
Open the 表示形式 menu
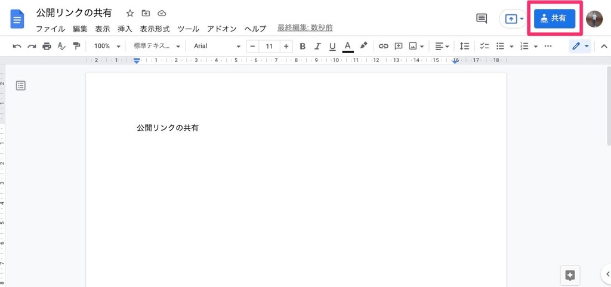(x=155, y=29)
